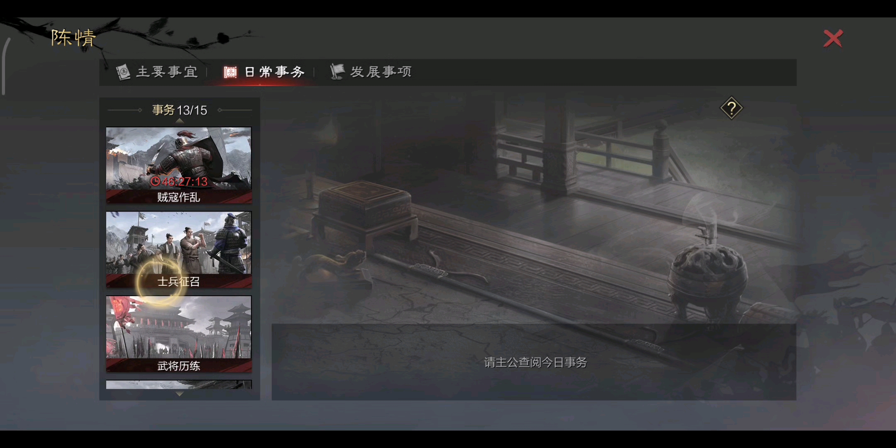896x448 pixels.
Task: Click the 请主公查阅今日事务 message
Action: 536,363
